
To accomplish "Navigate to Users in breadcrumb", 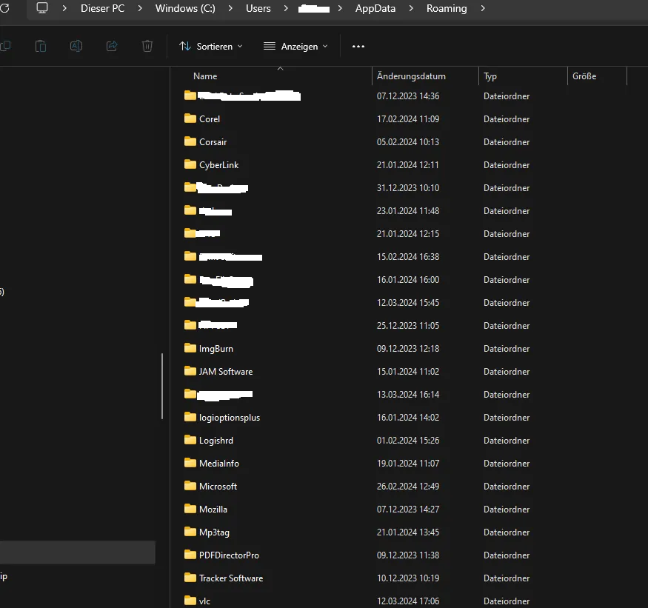I will point(258,8).
